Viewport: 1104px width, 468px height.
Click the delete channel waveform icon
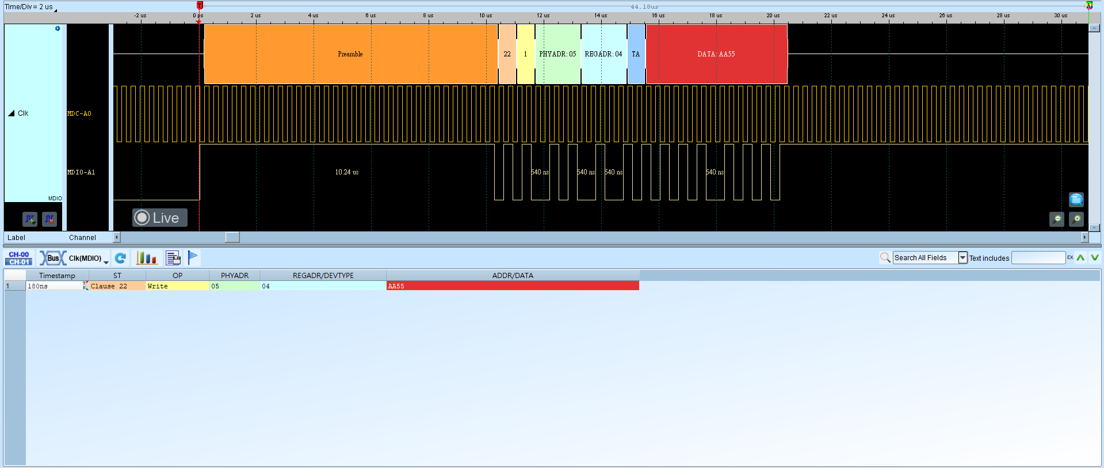49,219
